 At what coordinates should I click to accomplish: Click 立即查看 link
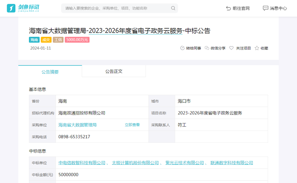point(132,125)
